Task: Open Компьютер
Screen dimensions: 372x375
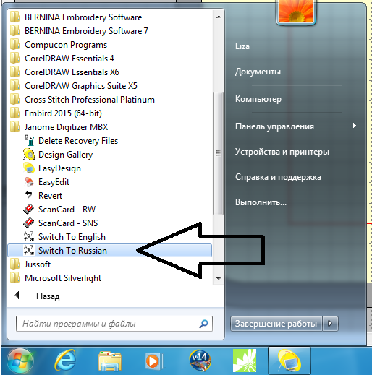Action: coord(258,99)
